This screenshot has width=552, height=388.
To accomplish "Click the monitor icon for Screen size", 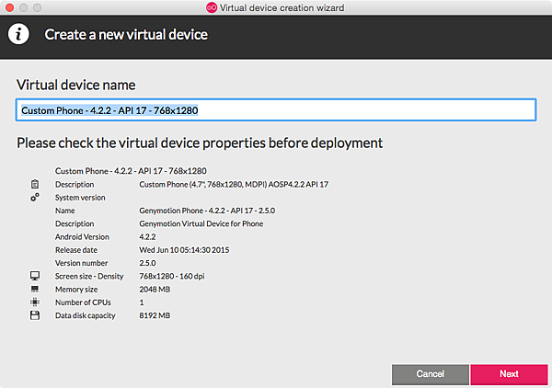I will coord(35,276).
